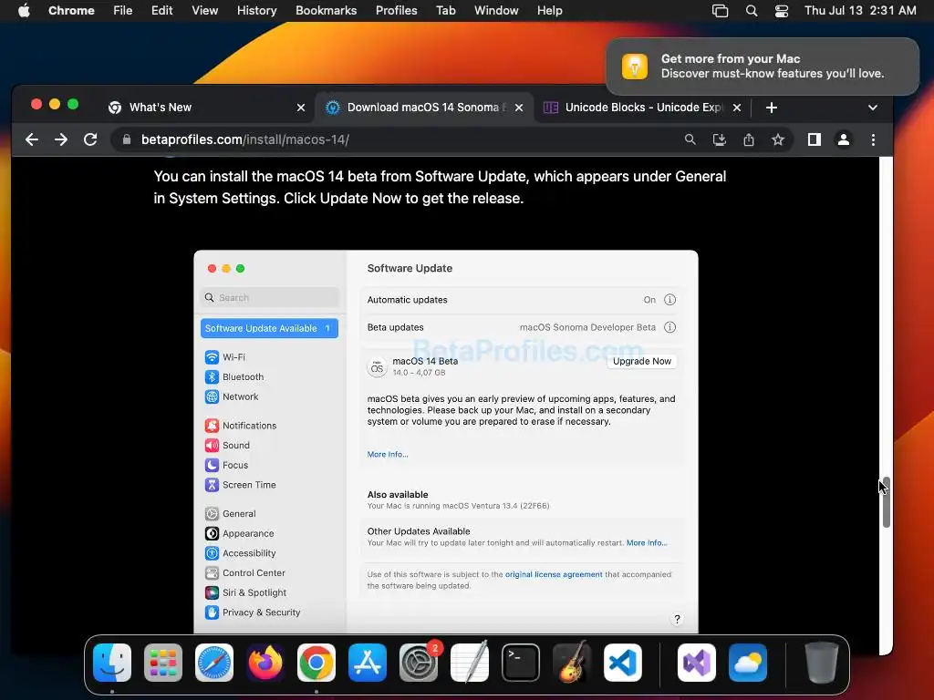Open Finder from the Dock

pos(112,663)
